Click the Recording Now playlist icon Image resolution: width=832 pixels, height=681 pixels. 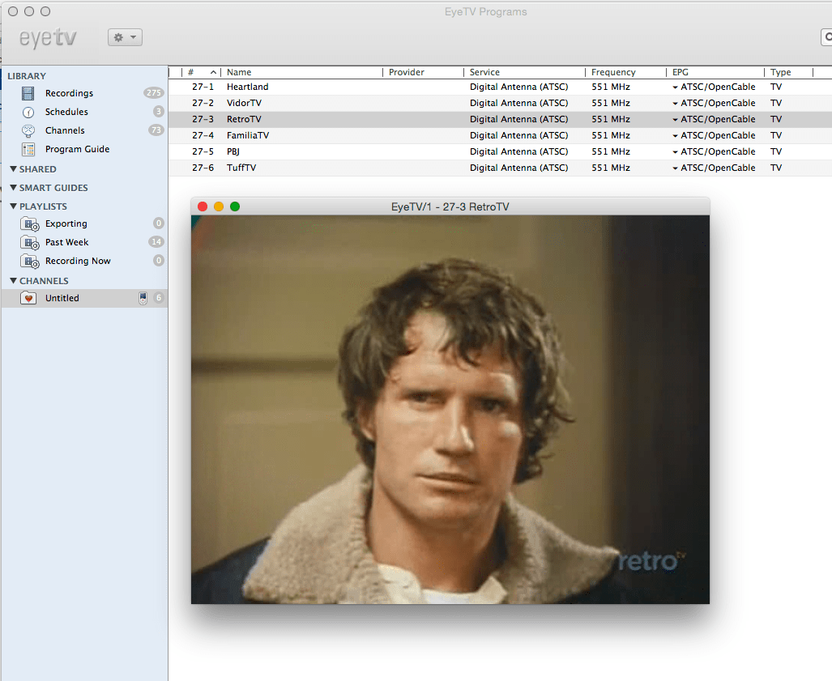click(30, 261)
